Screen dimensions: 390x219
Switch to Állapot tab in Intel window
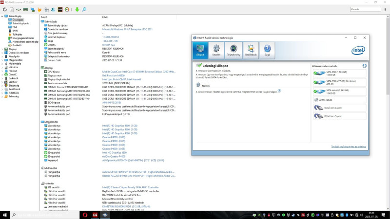pos(200,51)
